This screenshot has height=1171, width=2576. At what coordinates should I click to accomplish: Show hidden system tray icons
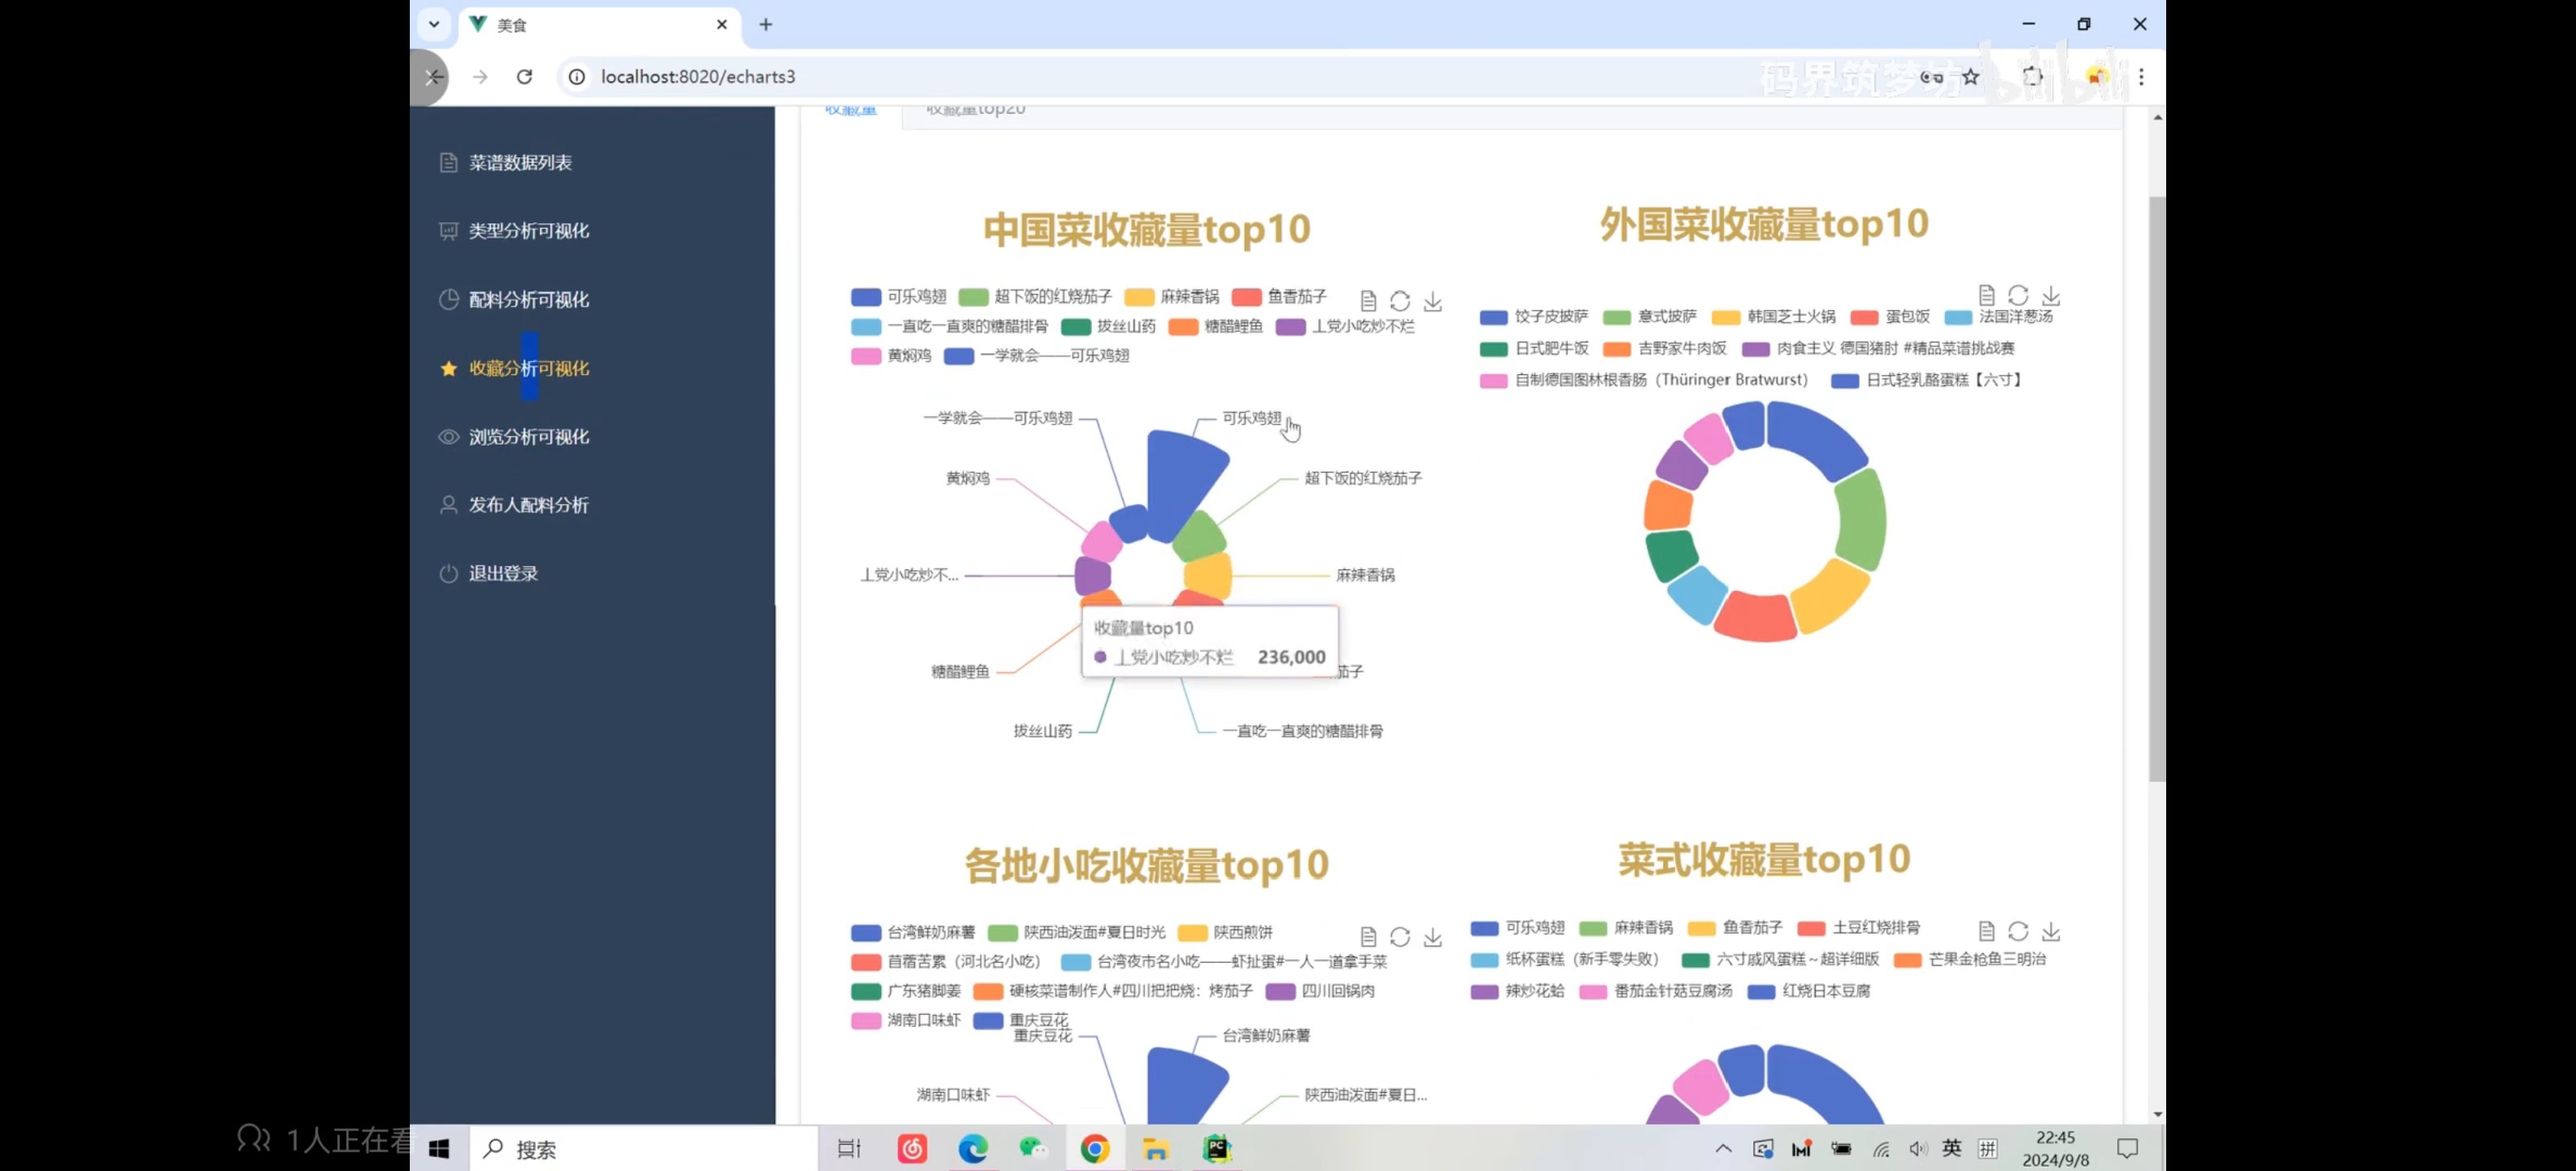click(1723, 1148)
